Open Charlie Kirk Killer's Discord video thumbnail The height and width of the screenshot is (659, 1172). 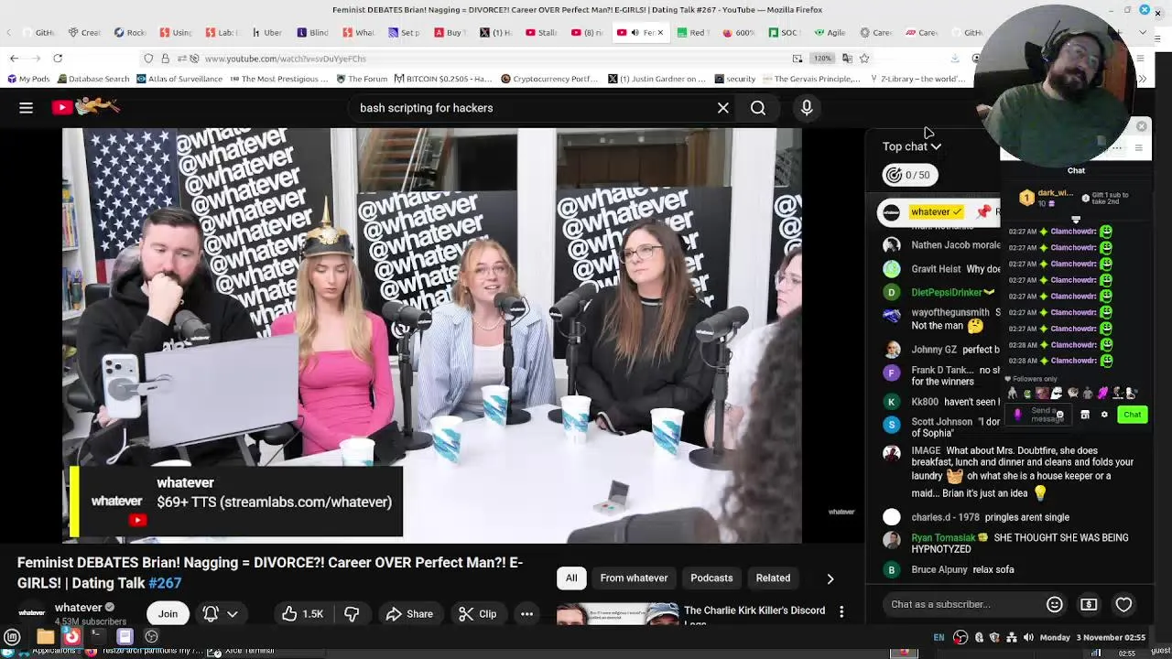[617, 613]
